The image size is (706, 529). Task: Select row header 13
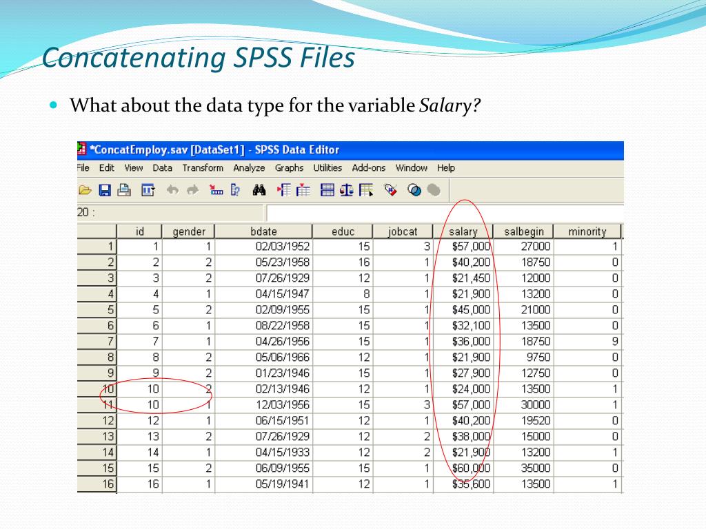click(97, 436)
